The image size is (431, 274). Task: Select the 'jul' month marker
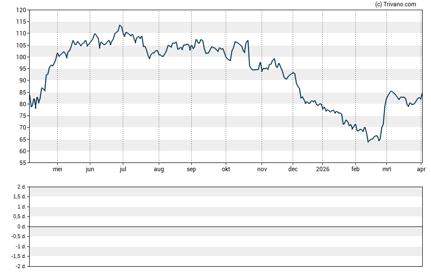(122, 169)
